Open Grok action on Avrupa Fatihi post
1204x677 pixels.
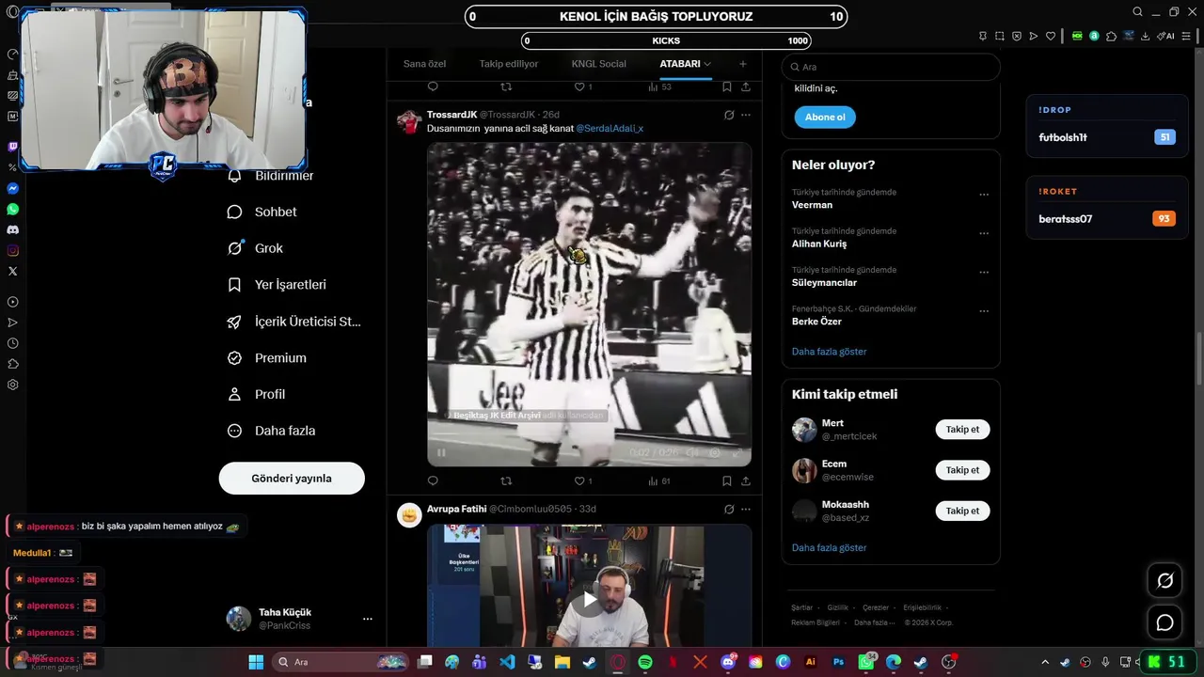(728, 509)
